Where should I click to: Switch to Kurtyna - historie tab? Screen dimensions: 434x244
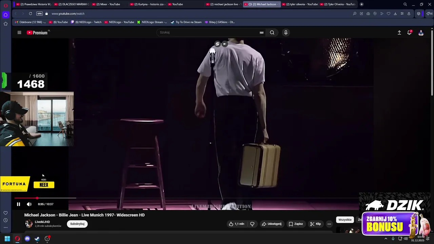click(147, 4)
